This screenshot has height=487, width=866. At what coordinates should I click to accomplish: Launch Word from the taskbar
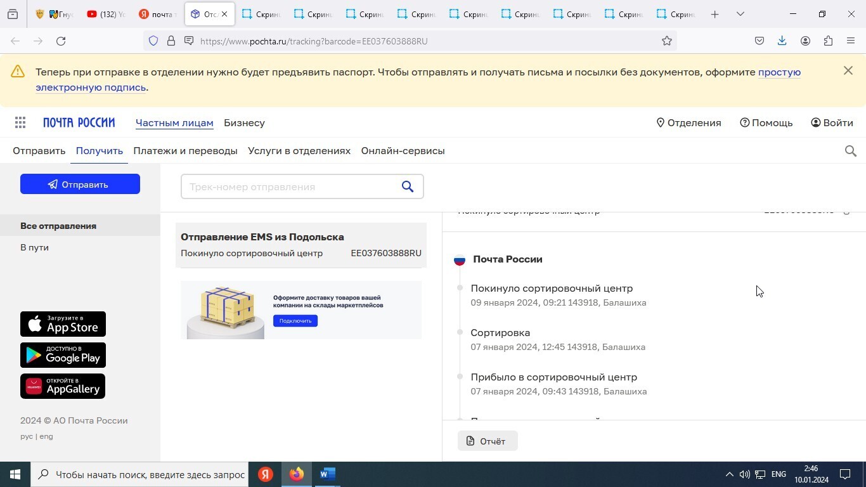[x=327, y=474]
